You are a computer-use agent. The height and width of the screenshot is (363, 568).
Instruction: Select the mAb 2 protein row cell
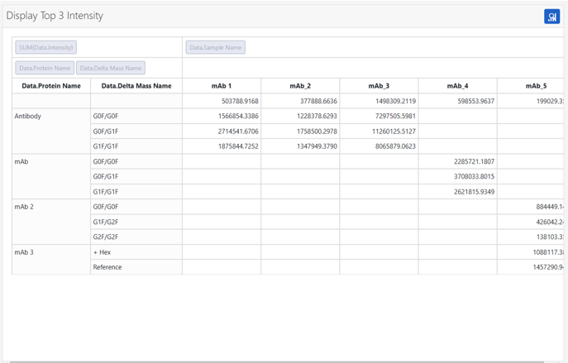[x=51, y=222]
